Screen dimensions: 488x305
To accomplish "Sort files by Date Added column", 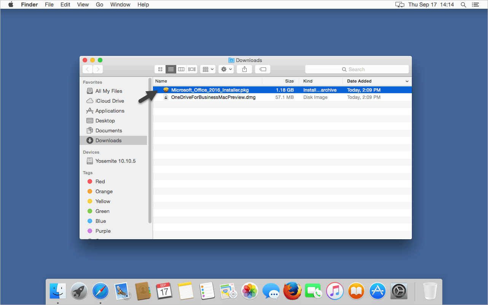I will [x=377, y=81].
